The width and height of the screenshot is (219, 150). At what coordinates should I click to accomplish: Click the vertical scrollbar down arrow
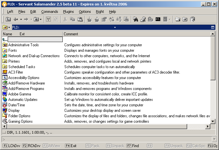(213, 121)
